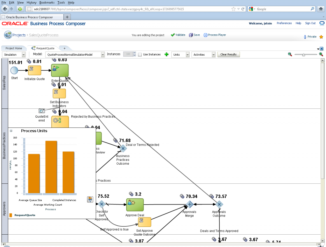
Task: Click the Validate checkmark icon
Action: [173, 35]
